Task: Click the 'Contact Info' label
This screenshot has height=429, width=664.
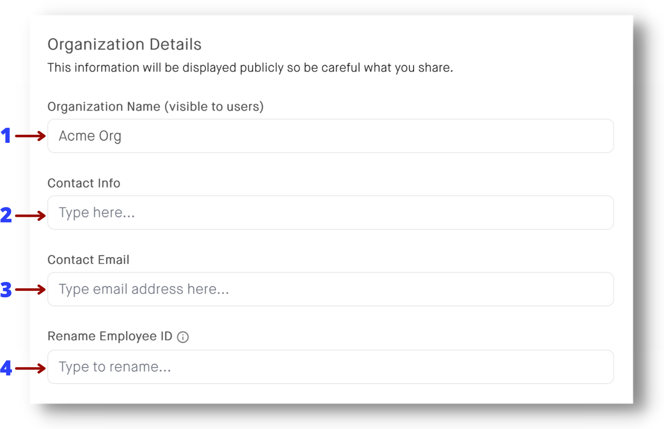Action: pyautogui.click(x=84, y=183)
